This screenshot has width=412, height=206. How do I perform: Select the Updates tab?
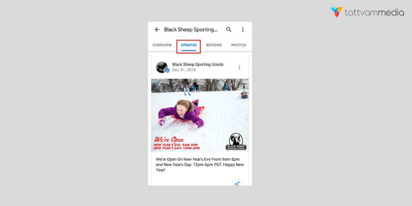tap(189, 45)
